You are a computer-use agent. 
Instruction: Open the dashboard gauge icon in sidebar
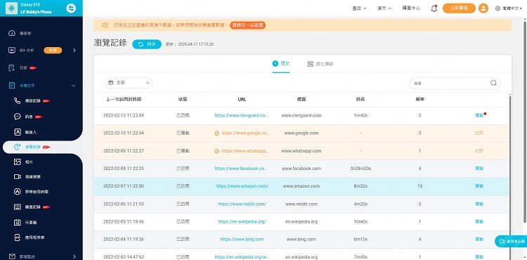tap(12, 33)
